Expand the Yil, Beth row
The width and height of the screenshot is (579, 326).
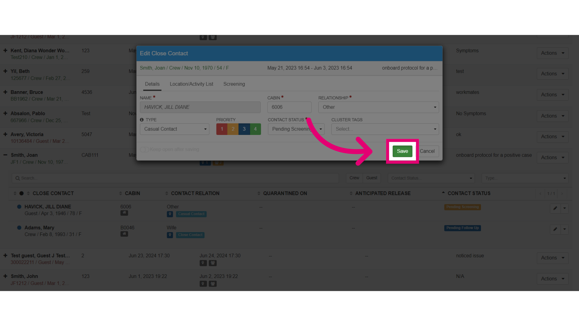pos(5,71)
